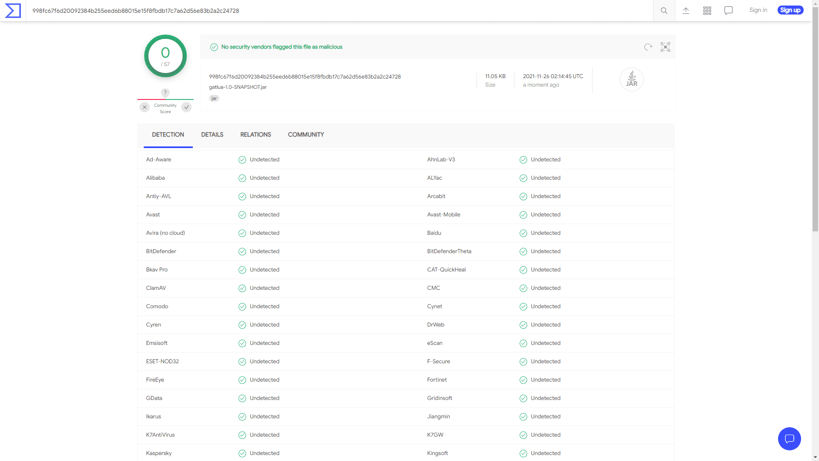Viewport: 819px width, 461px height.
Task: Click the VirusTotal sigma logo
Action: tap(13, 11)
